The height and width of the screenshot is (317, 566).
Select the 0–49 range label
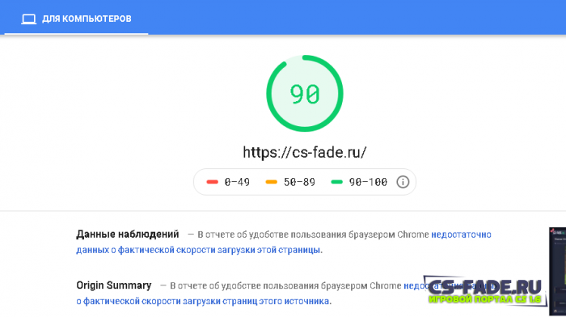pyautogui.click(x=237, y=182)
